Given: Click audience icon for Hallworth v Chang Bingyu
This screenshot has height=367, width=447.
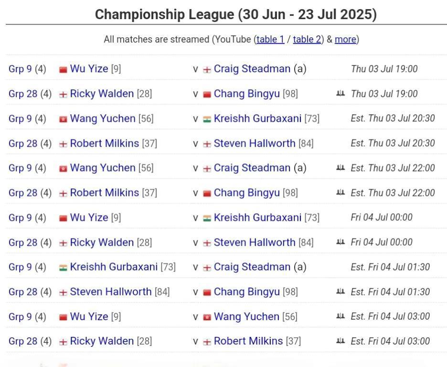Looking at the screenshot, I should click(341, 291).
